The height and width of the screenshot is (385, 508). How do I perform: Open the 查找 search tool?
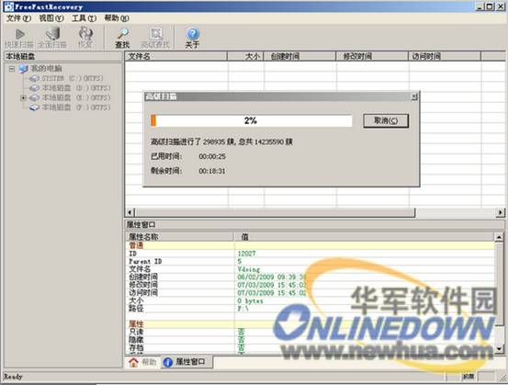[x=122, y=38]
